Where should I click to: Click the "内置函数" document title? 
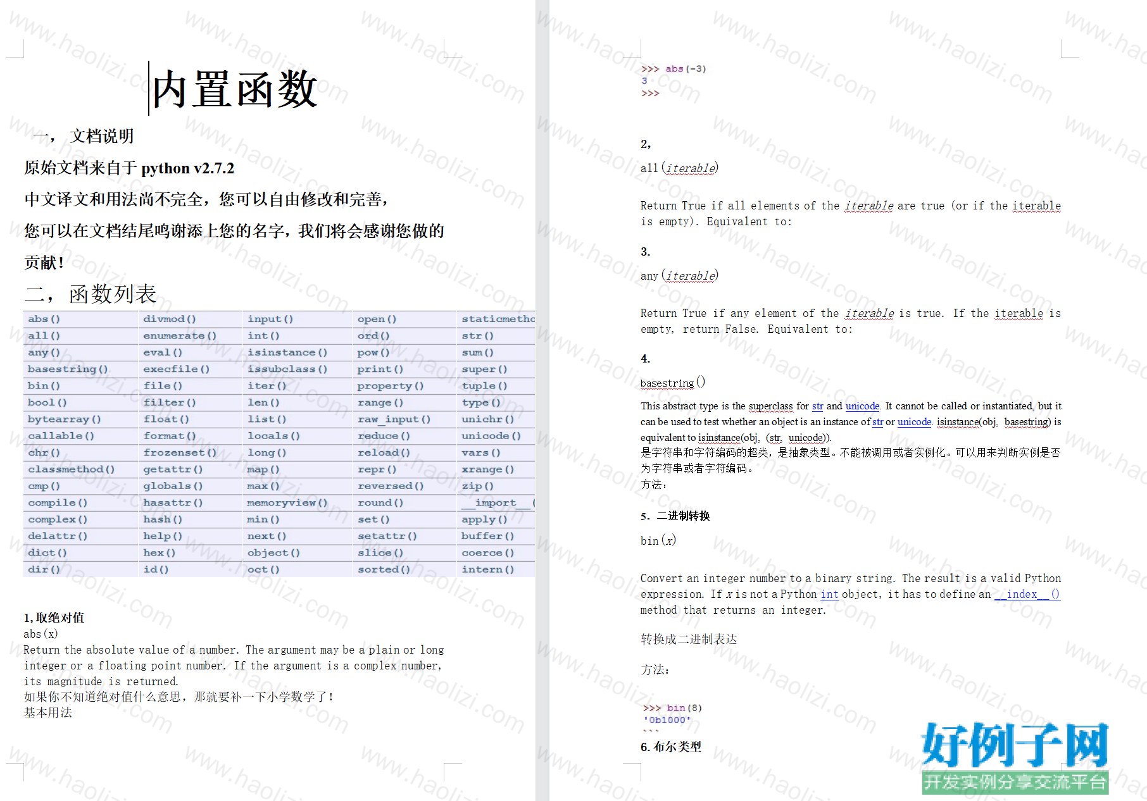tap(234, 89)
